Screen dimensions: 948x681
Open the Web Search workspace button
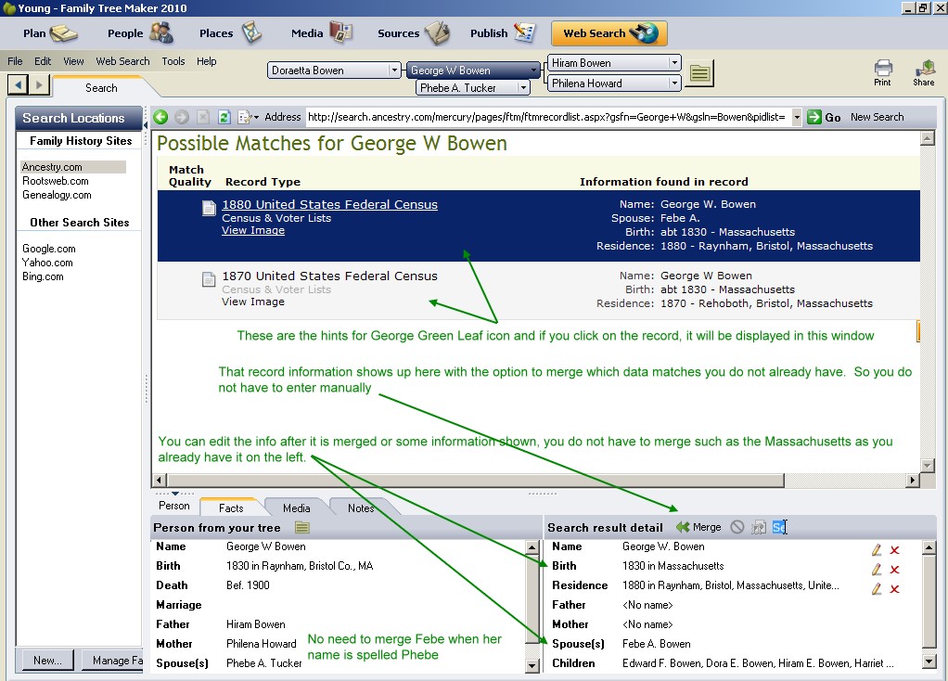tap(609, 33)
